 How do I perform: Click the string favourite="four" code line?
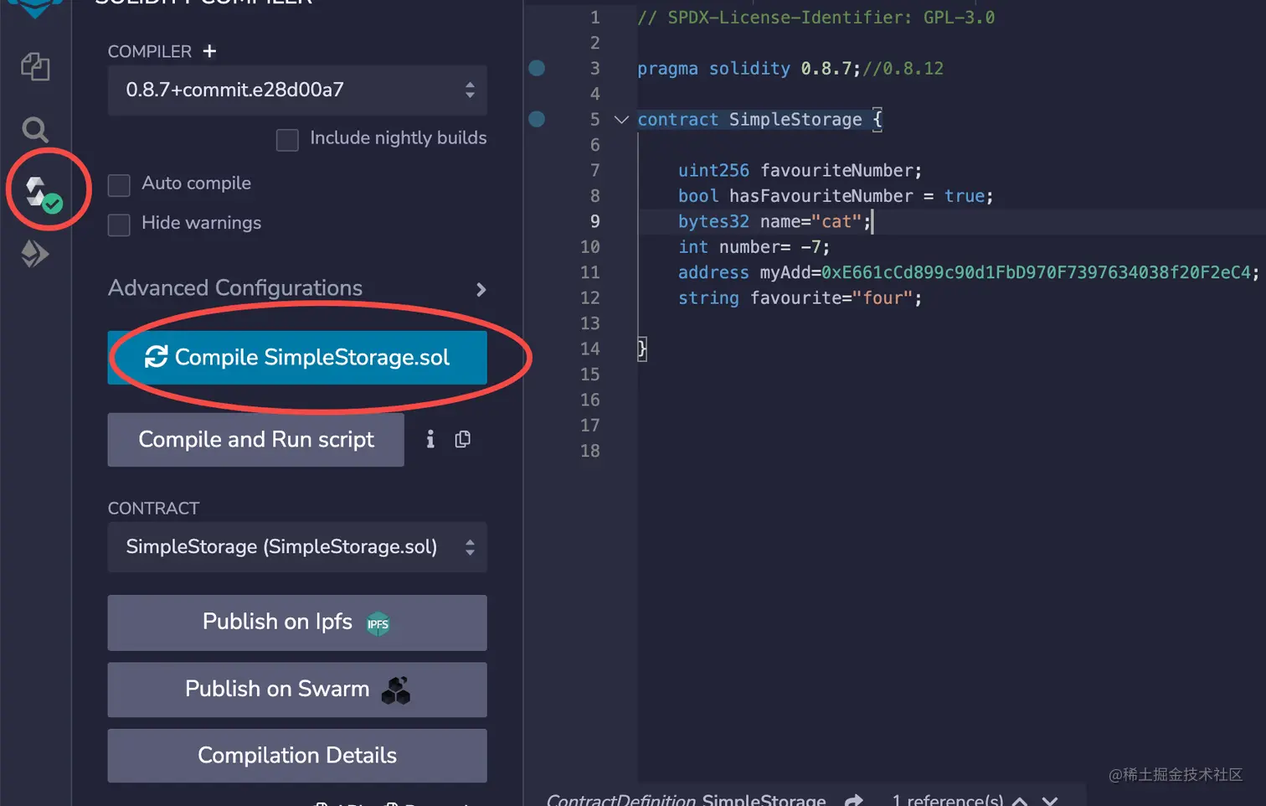[800, 298]
